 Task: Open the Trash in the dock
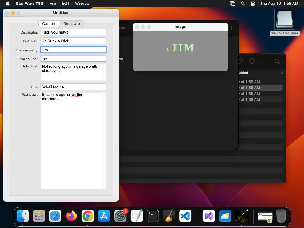tap(281, 216)
